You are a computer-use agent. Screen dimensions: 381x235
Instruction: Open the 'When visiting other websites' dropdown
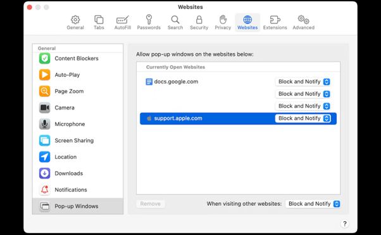[x=313, y=203]
